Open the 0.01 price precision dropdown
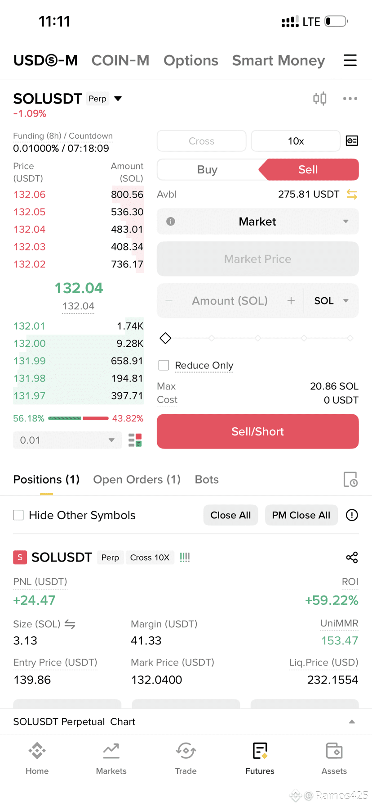 [67, 440]
